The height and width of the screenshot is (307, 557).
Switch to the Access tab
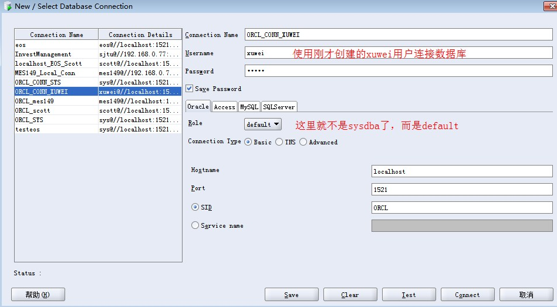pyautogui.click(x=225, y=107)
